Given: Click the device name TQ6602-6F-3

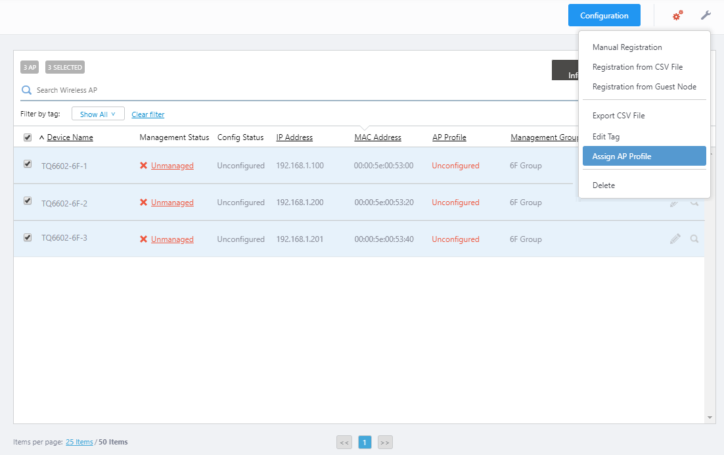Looking at the screenshot, I should click(x=64, y=238).
